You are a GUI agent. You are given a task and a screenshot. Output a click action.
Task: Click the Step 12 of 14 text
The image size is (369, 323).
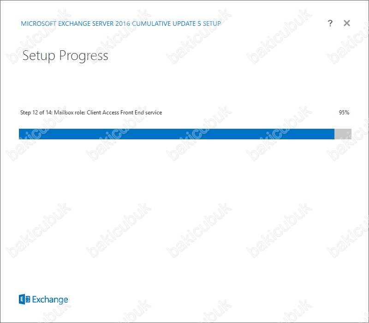(36, 113)
